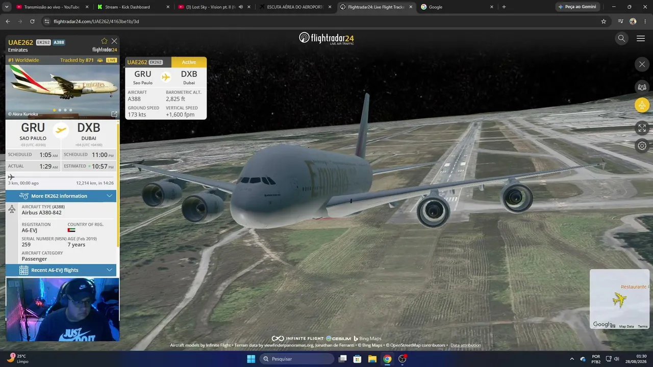Toggle fullscreen for the 3D view
This screenshot has height=367, width=653.
(642, 128)
